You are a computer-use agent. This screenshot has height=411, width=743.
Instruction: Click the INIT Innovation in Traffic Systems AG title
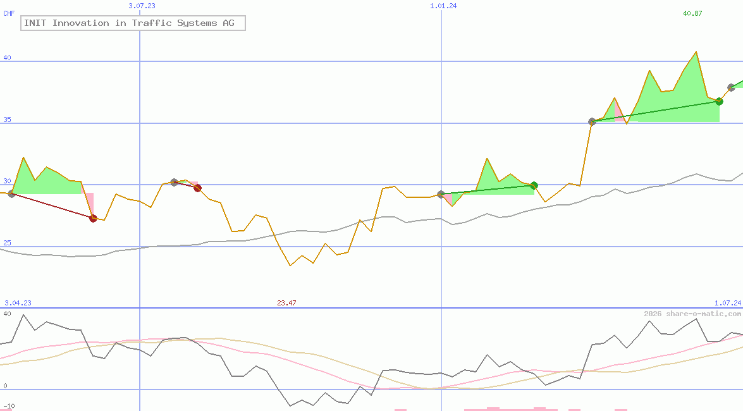pos(133,23)
